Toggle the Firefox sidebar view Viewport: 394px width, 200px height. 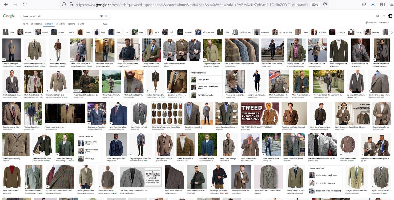(382, 5)
